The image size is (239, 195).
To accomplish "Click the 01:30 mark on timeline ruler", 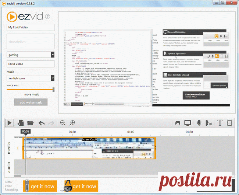I will pos(189,132).
